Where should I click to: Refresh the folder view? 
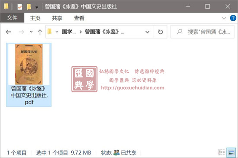click(x=161, y=32)
